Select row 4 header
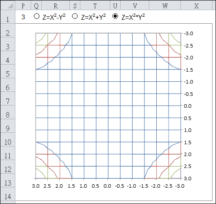 coord(7,58)
